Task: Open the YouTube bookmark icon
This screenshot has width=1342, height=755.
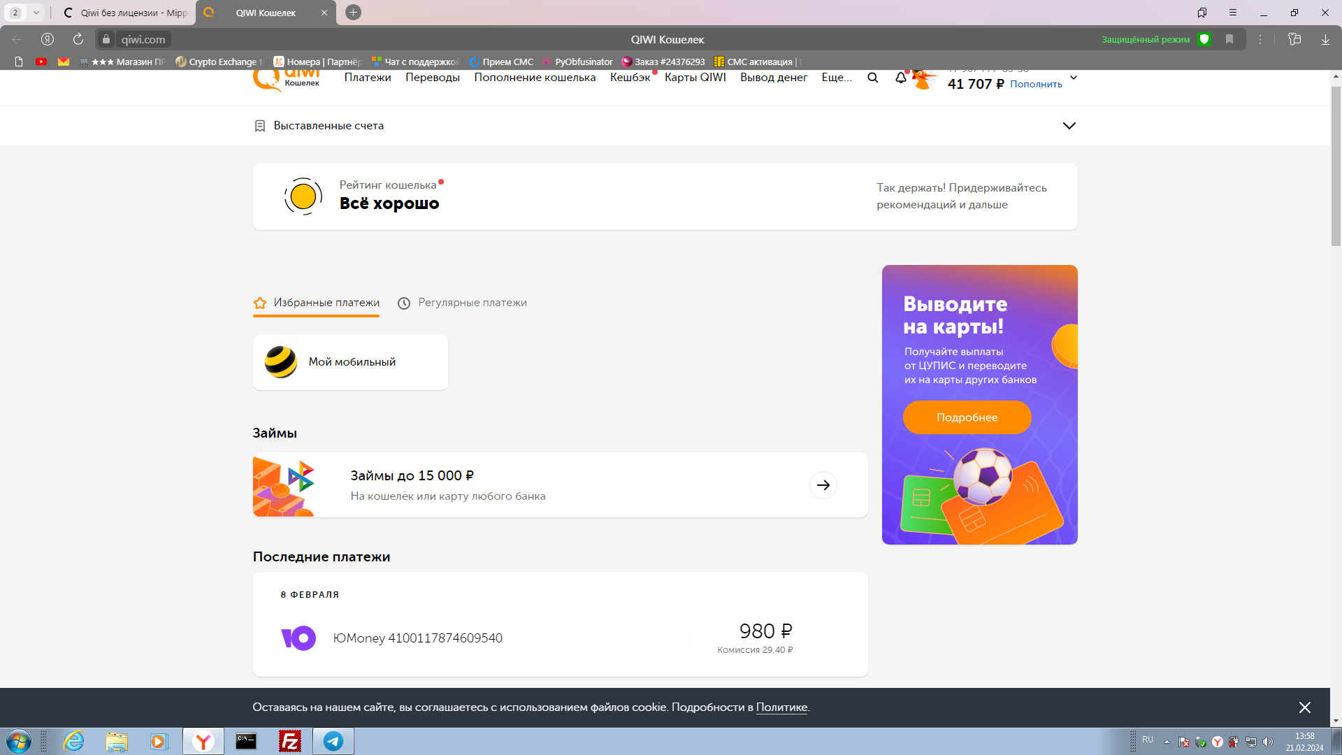Action: 41,62
